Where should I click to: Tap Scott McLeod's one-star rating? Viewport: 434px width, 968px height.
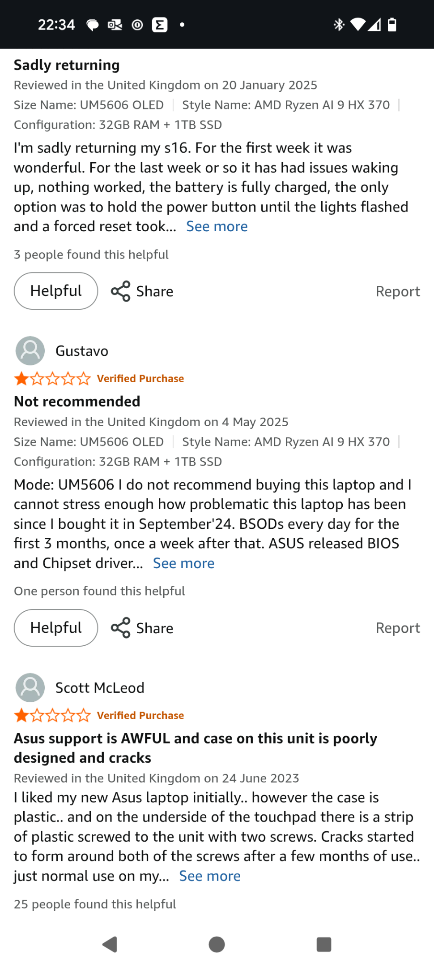[x=52, y=716]
